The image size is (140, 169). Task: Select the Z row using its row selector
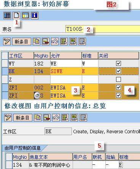[x=5, y=80]
